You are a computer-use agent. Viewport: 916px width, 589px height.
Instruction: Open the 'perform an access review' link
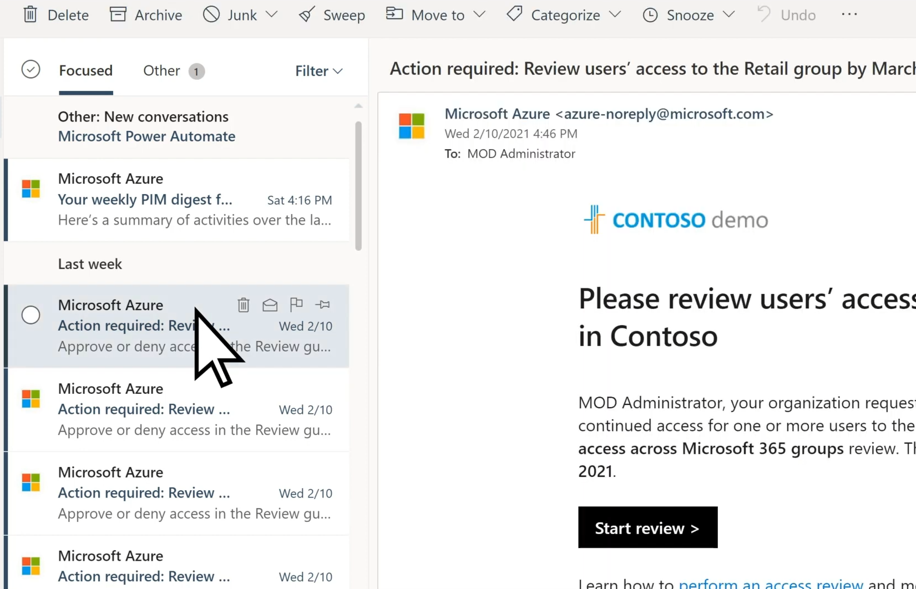click(771, 583)
